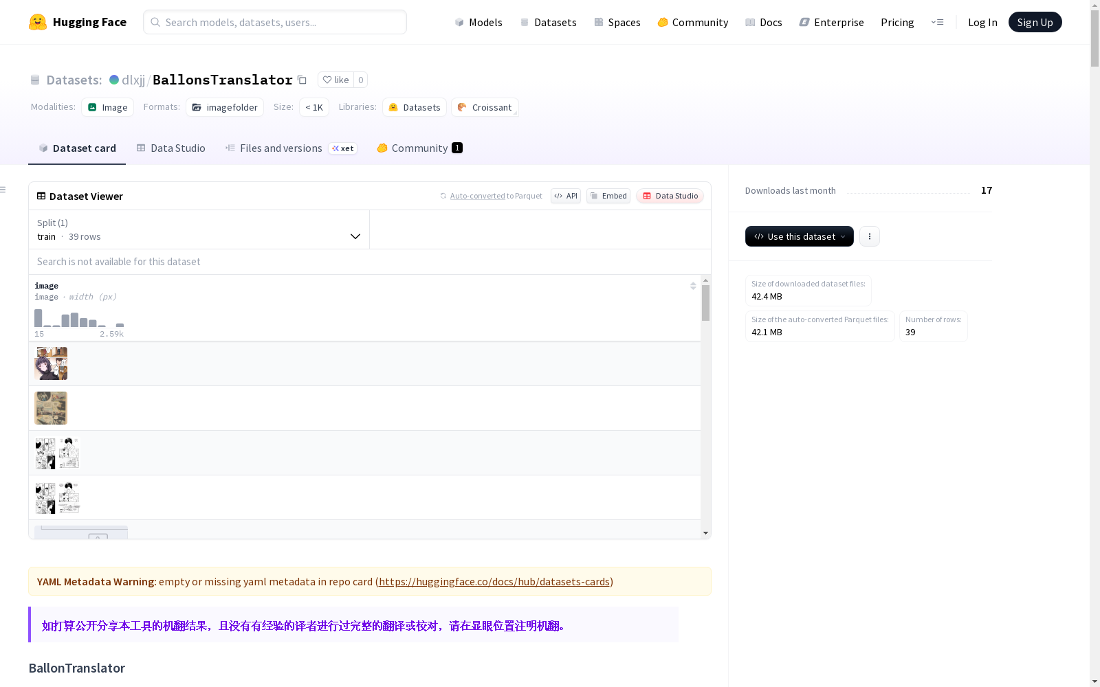Click the < 1K size tag
This screenshot has height=687, width=1100.
pos(314,107)
